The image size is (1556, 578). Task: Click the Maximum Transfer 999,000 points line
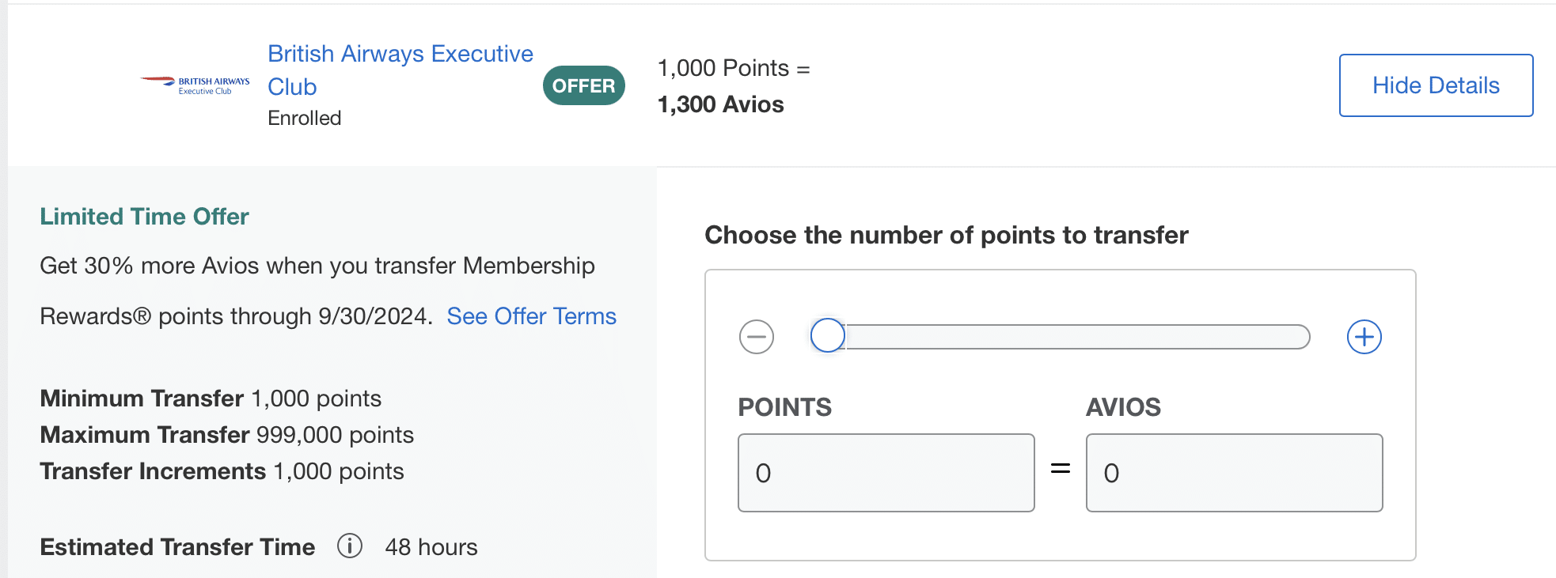point(226,435)
